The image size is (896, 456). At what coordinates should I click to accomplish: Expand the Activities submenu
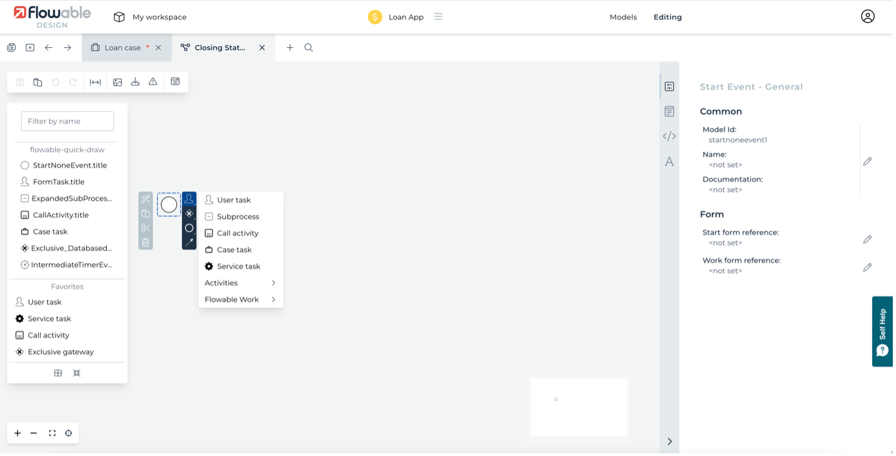pyautogui.click(x=240, y=283)
